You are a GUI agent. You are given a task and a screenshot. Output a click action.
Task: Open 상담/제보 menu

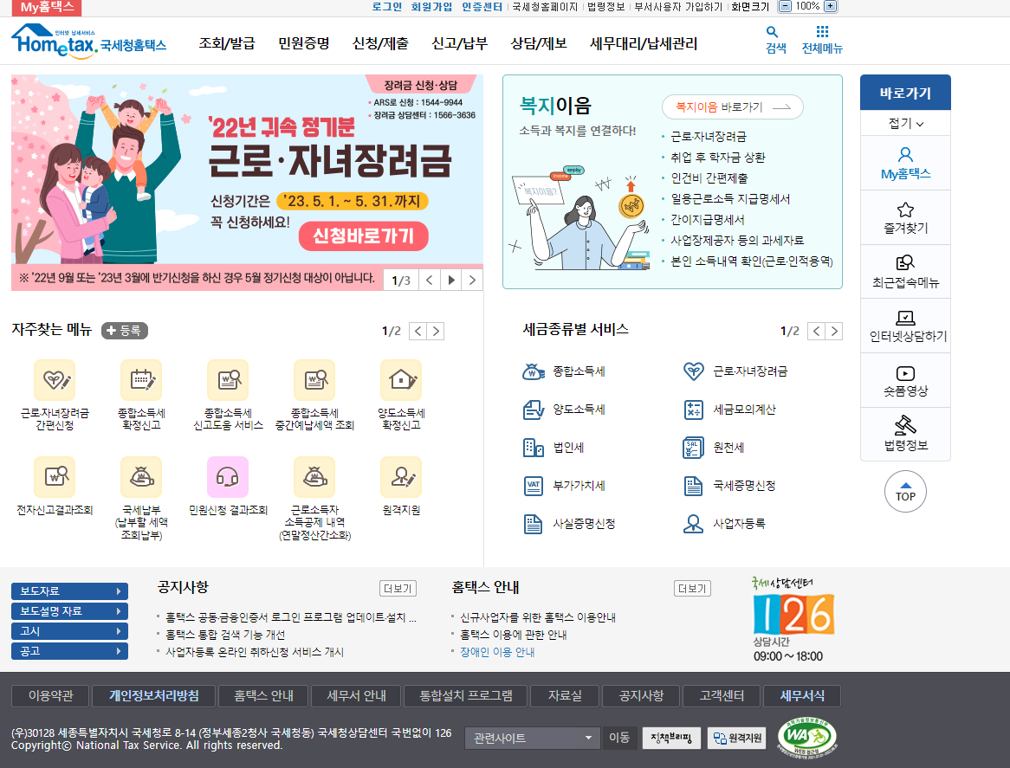coord(539,43)
